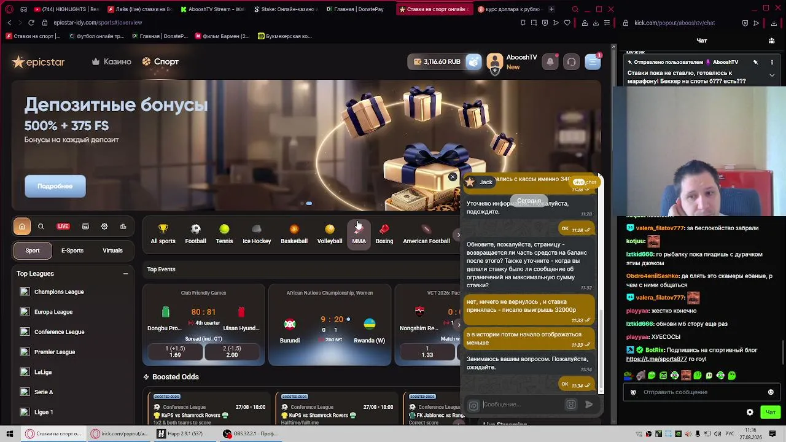The width and height of the screenshot is (786, 442).
Task: Open notifications bell in epicstar header
Action: pos(550,61)
